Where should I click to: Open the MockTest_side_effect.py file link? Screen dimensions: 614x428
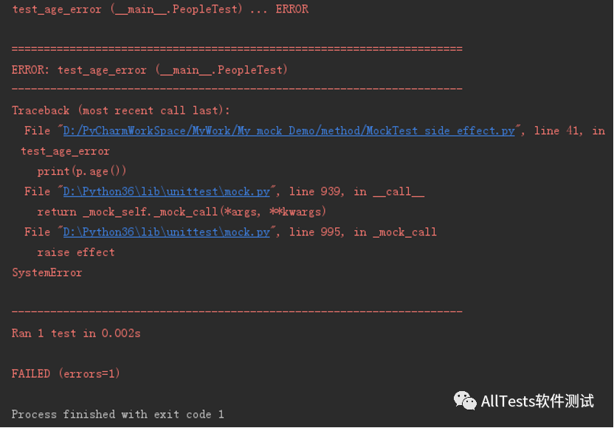tap(289, 131)
